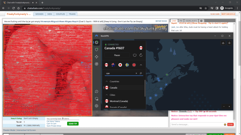Viewport: 241px width, 135px height.
Task: Collapse the Cities section
Action: coord(107,95)
